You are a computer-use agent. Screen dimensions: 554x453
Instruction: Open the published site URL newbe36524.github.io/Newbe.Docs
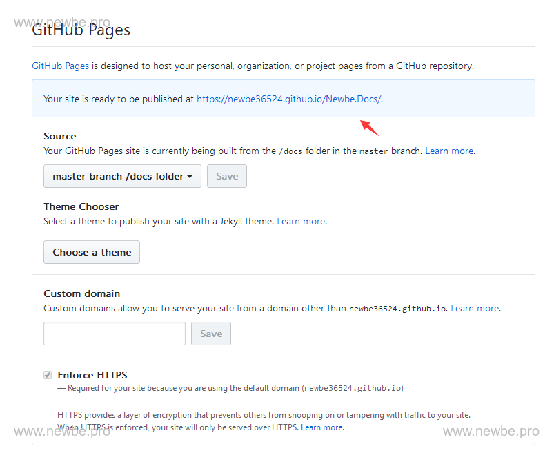288,99
